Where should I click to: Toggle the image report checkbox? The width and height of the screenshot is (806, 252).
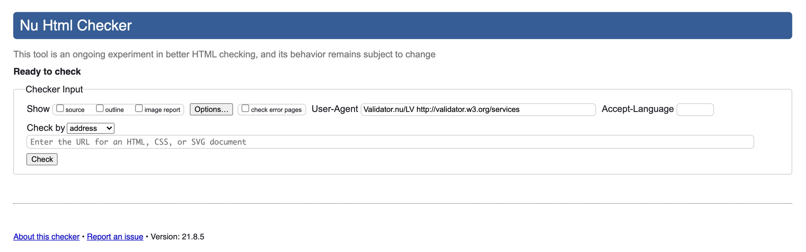click(139, 109)
